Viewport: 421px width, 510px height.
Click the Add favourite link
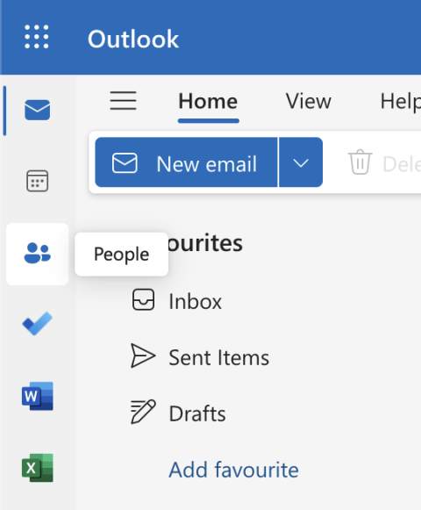[234, 470]
